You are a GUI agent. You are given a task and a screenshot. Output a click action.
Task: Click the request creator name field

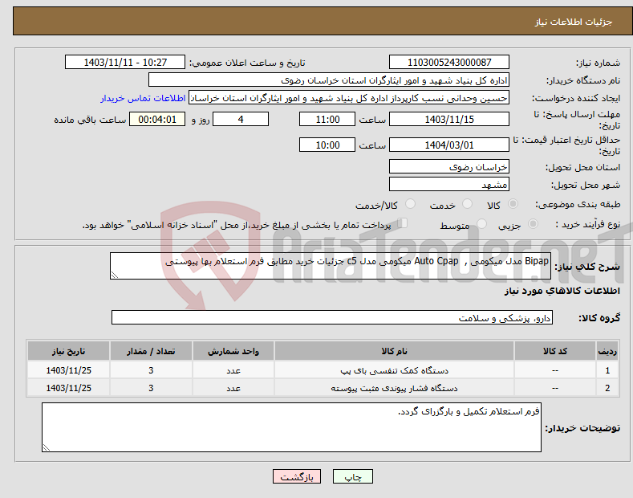click(x=349, y=98)
